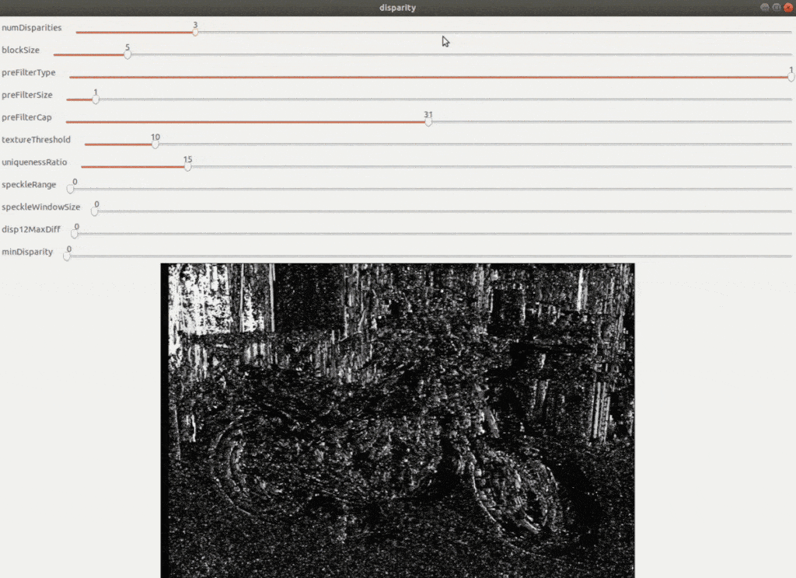Click the preFilterType slider handle
The height and width of the screenshot is (578, 796).
click(x=791, y=77)
